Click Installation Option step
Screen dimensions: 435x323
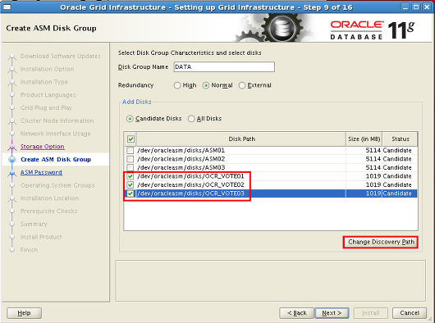(x=47, y=69)
